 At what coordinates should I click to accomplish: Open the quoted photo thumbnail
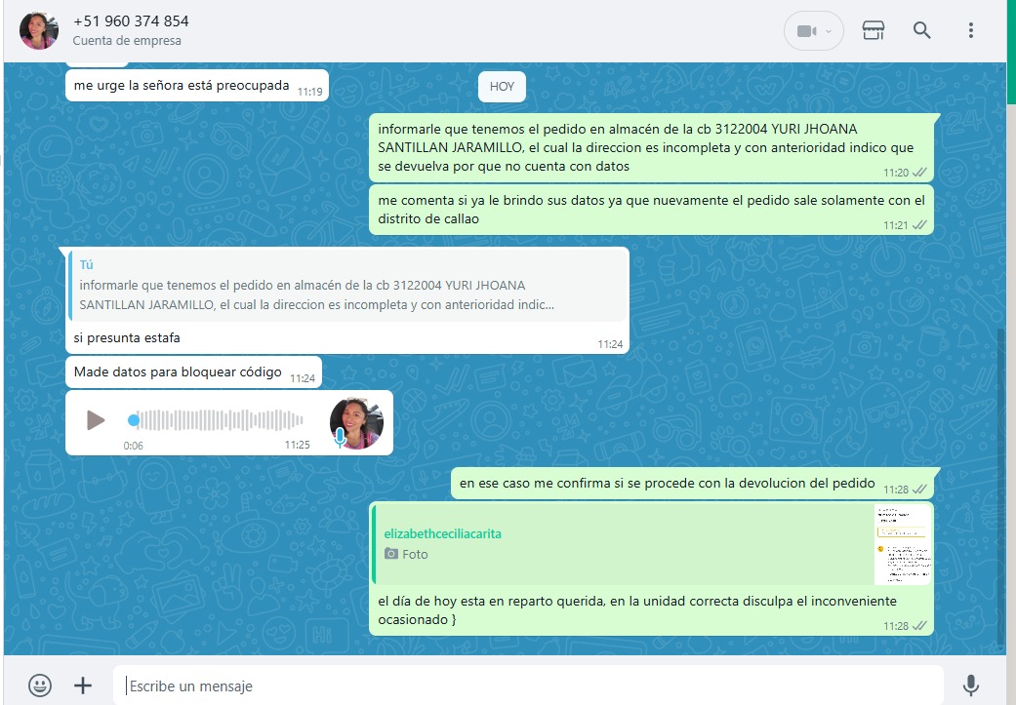pyautogui.click(x=902, y=545)
